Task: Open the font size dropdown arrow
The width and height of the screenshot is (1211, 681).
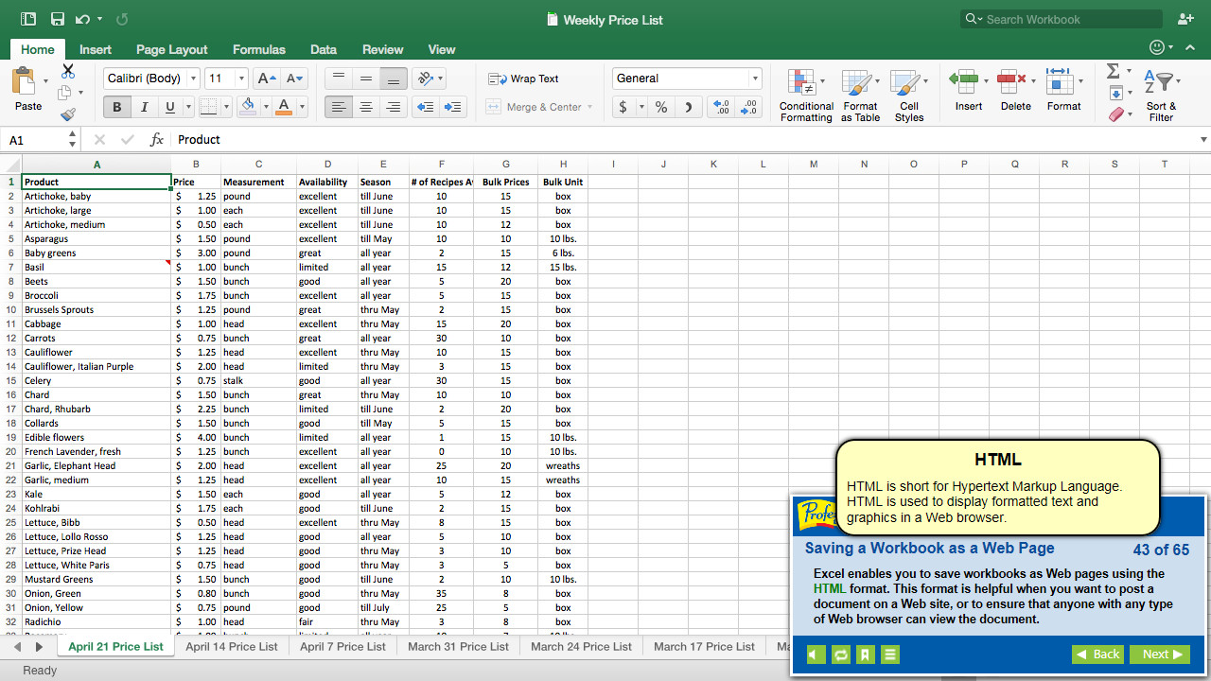Action: click(242, 79)
